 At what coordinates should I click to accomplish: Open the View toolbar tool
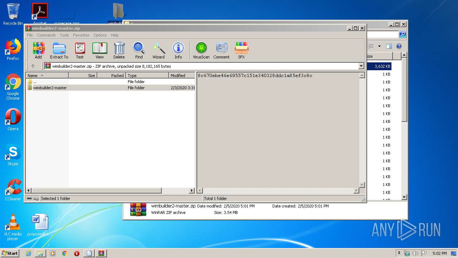click(99, 50)
